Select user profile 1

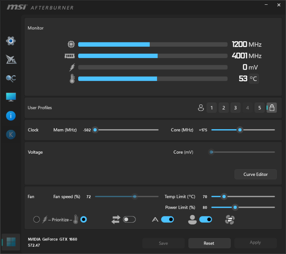click(x=211, y=108)
